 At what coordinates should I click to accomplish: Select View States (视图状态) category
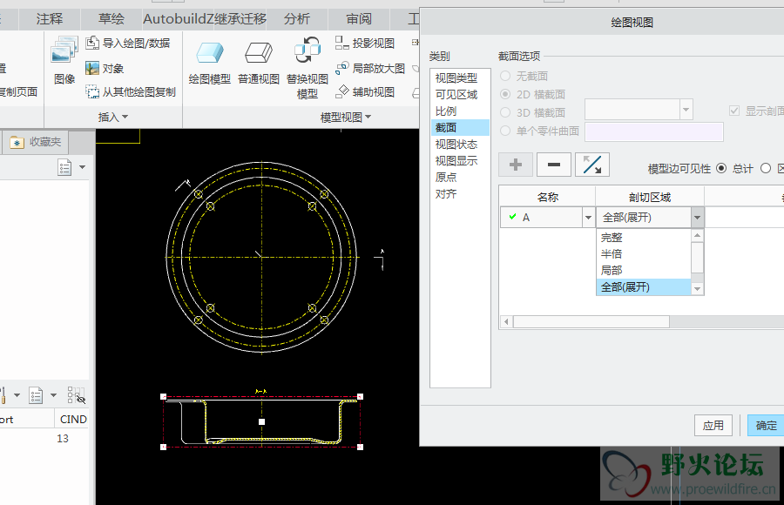pyautogui.click(x=459, y=145)
